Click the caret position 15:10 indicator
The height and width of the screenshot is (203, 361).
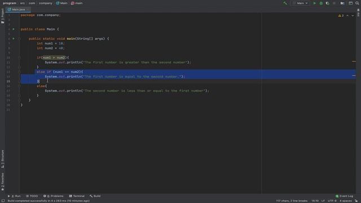[315, 201]
